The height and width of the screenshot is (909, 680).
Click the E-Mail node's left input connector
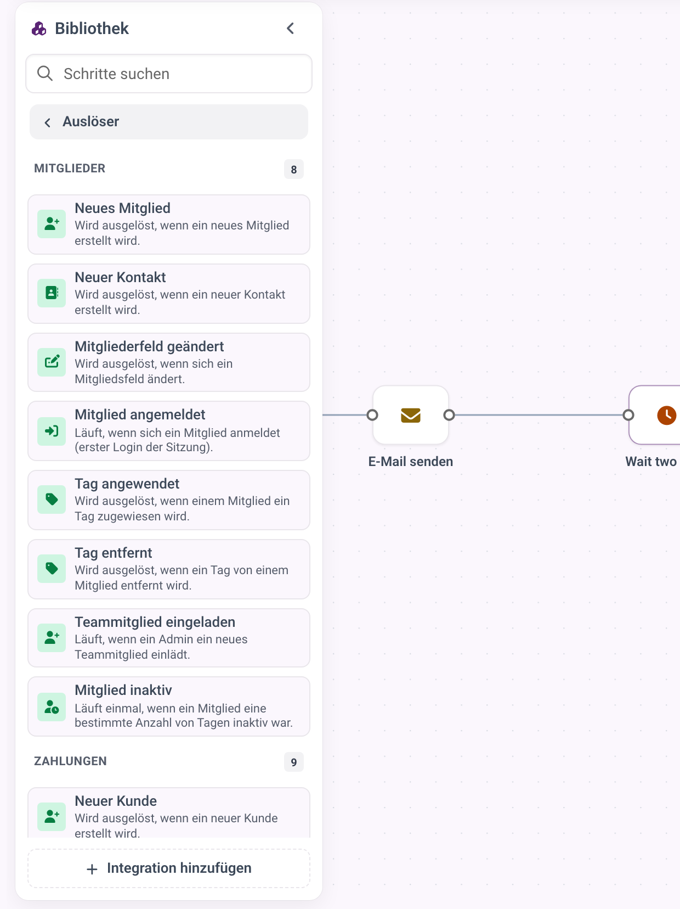[x=372, y=415]
